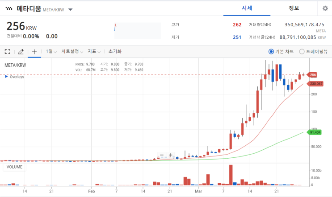Select the pencil drawing tool
This screenshot has width=332, height=197.
21,52
